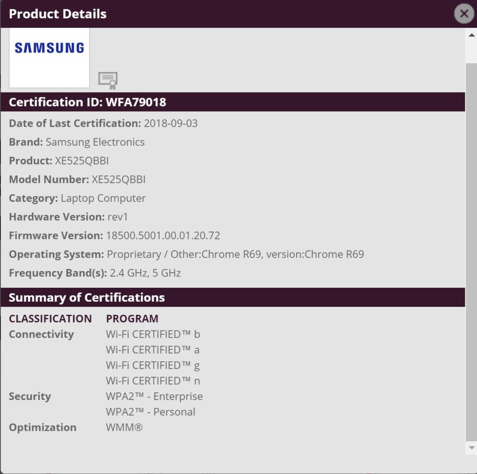Viewport: 477px width, 474px height.
Task: Close the Product Details dialog
Action: 464,14
